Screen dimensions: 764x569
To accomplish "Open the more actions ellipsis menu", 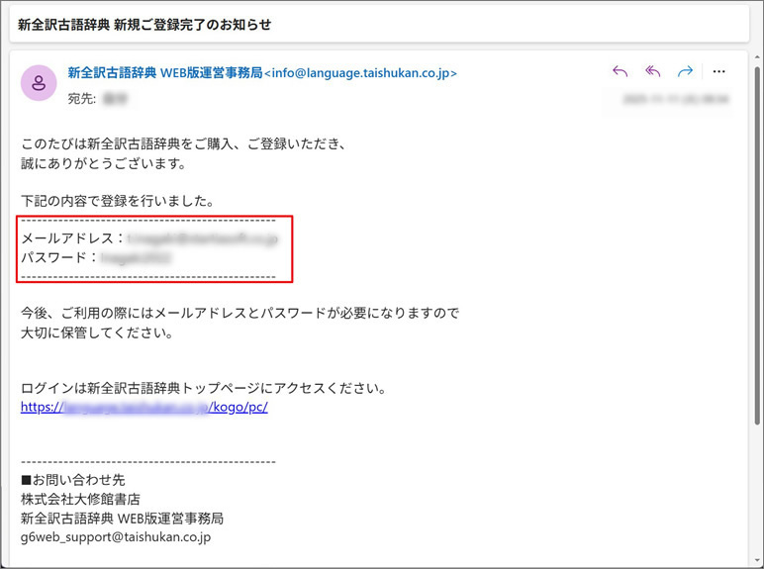I will pyautogui.click(x=719, y=71).
